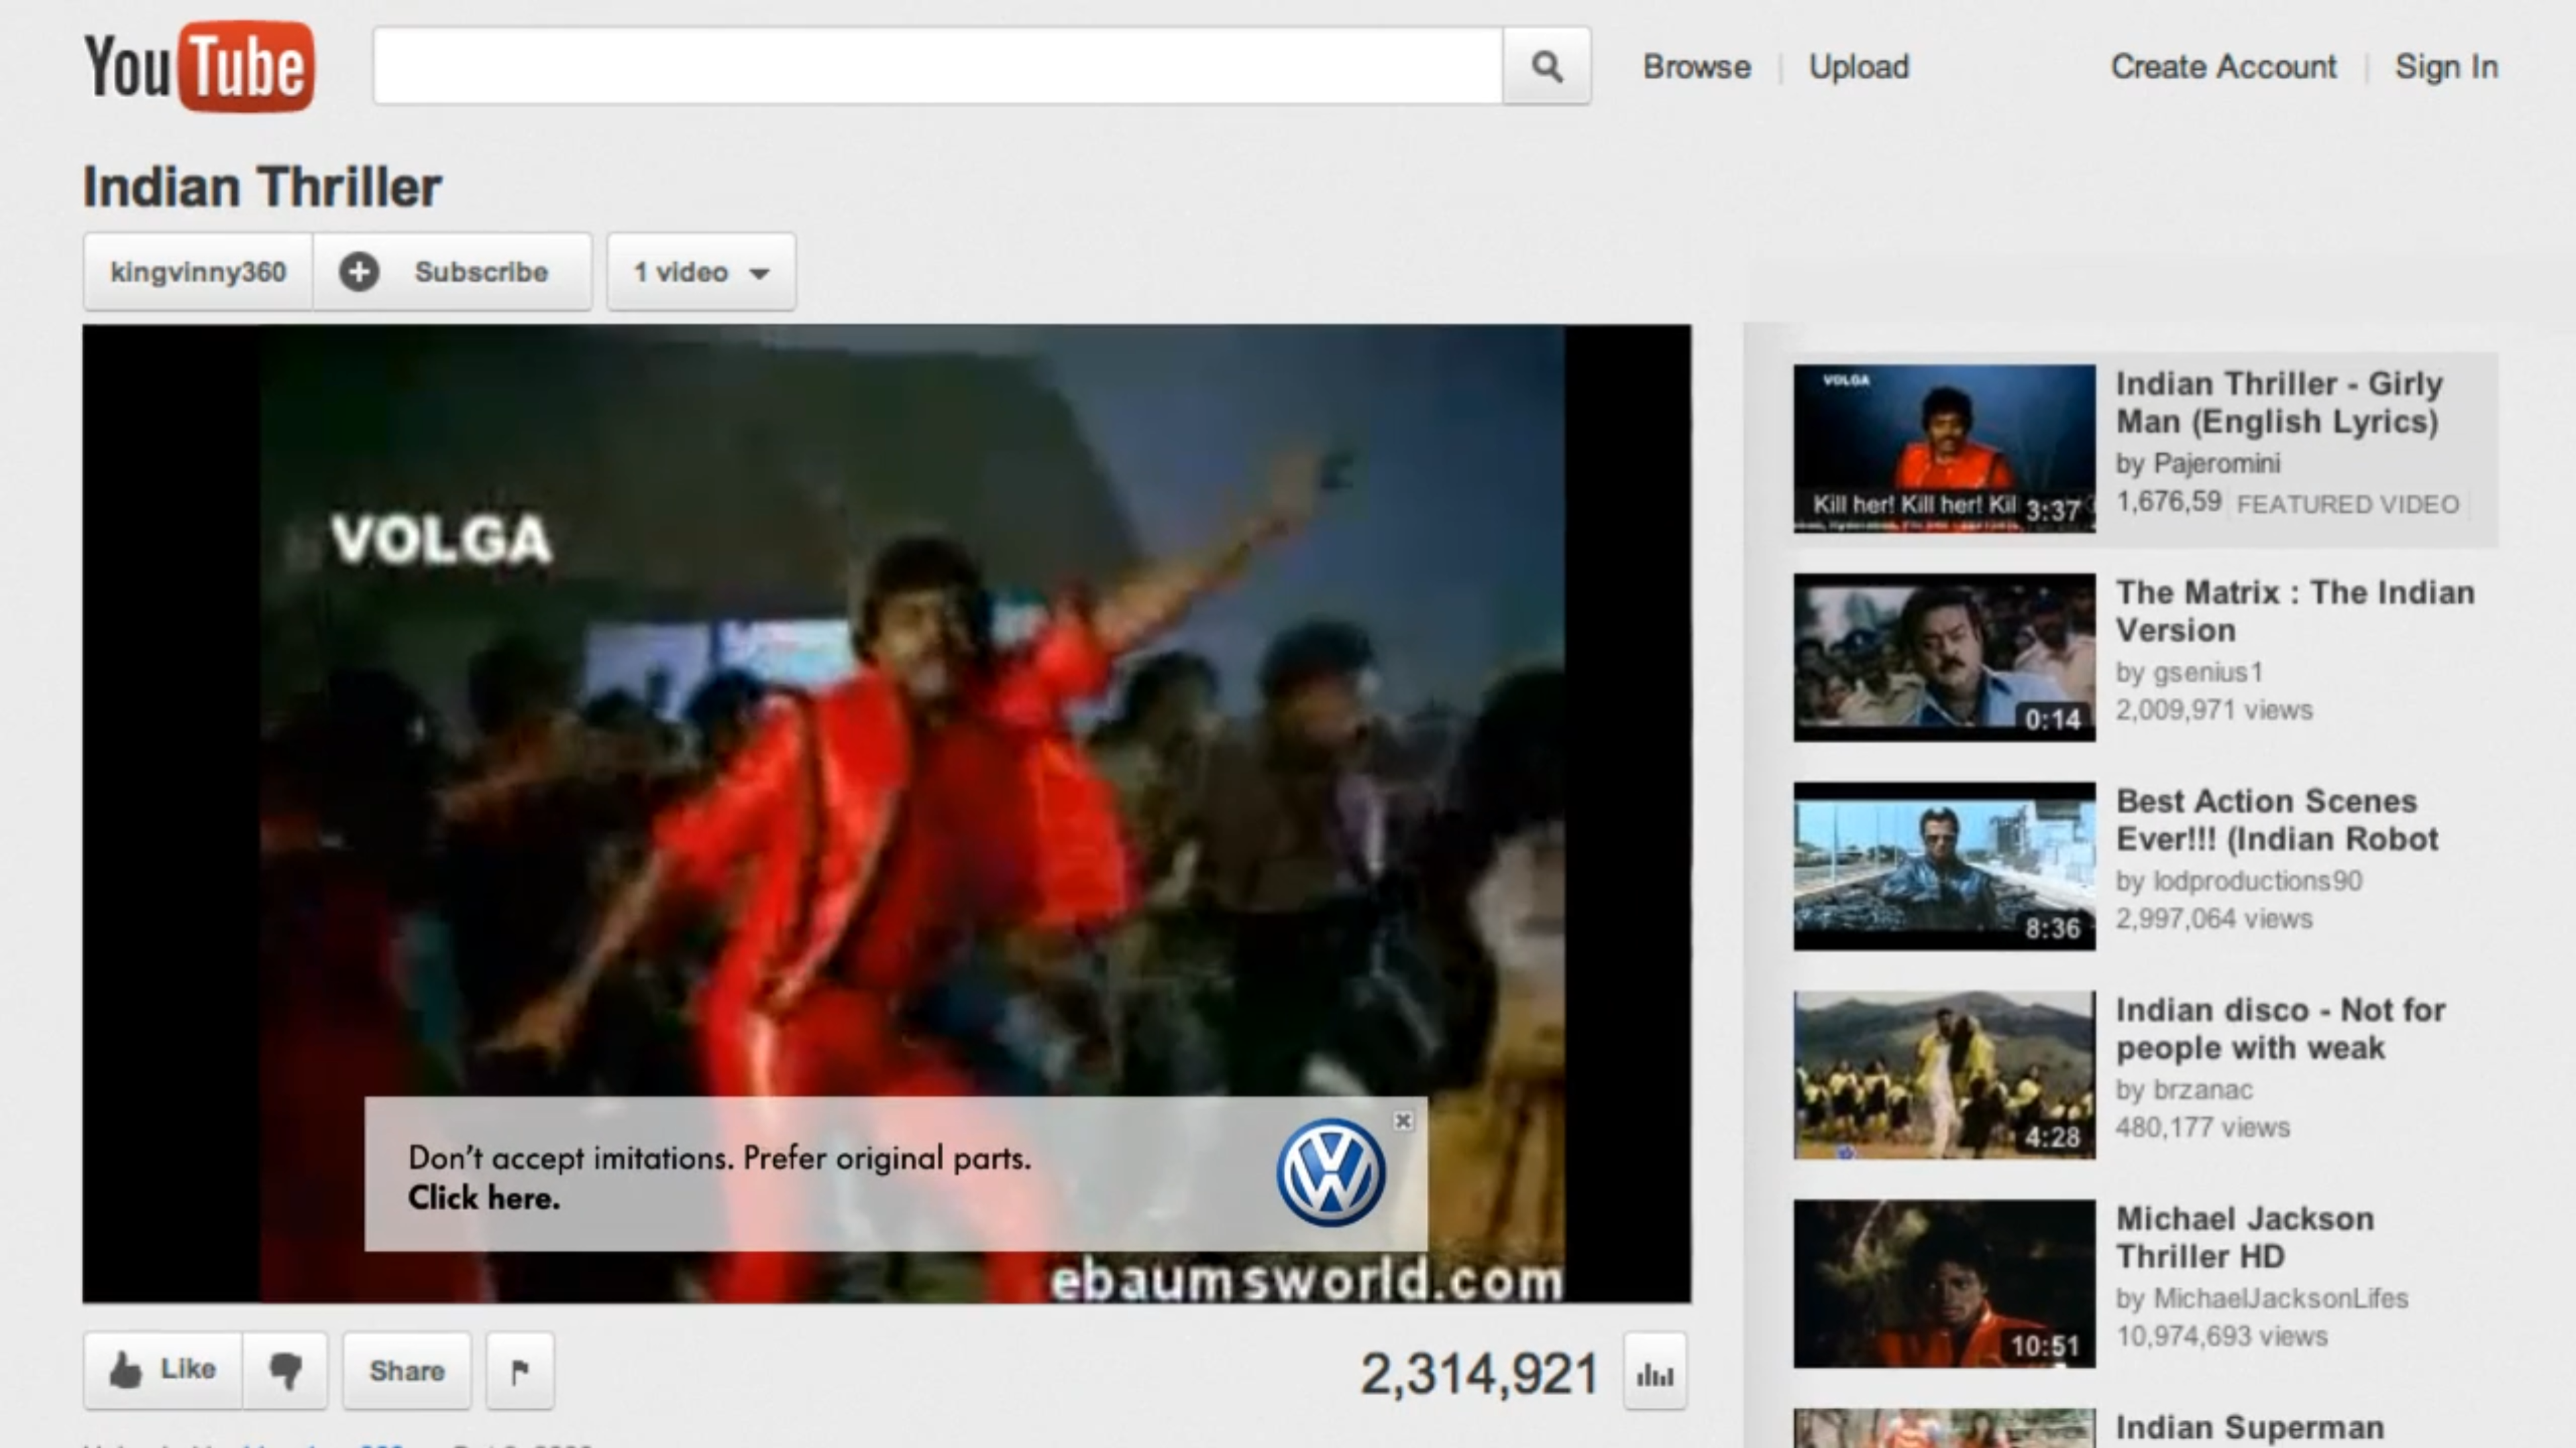
Task: Click the Volkswagen logo in the ad
Action: [x=1330, y=1173]
